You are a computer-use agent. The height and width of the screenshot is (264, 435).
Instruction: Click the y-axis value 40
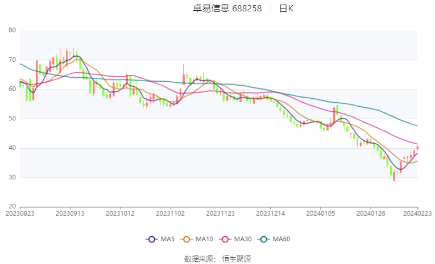(x=12, y=148)
